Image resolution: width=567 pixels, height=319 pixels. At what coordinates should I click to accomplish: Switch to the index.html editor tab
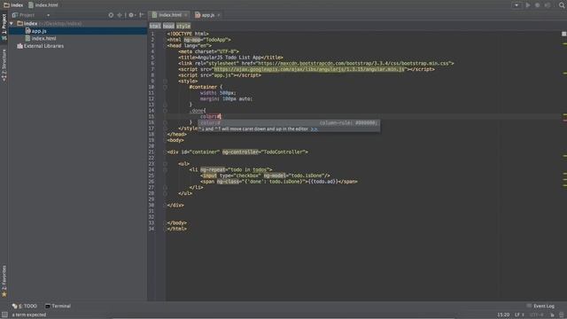[x=169, y=15]
